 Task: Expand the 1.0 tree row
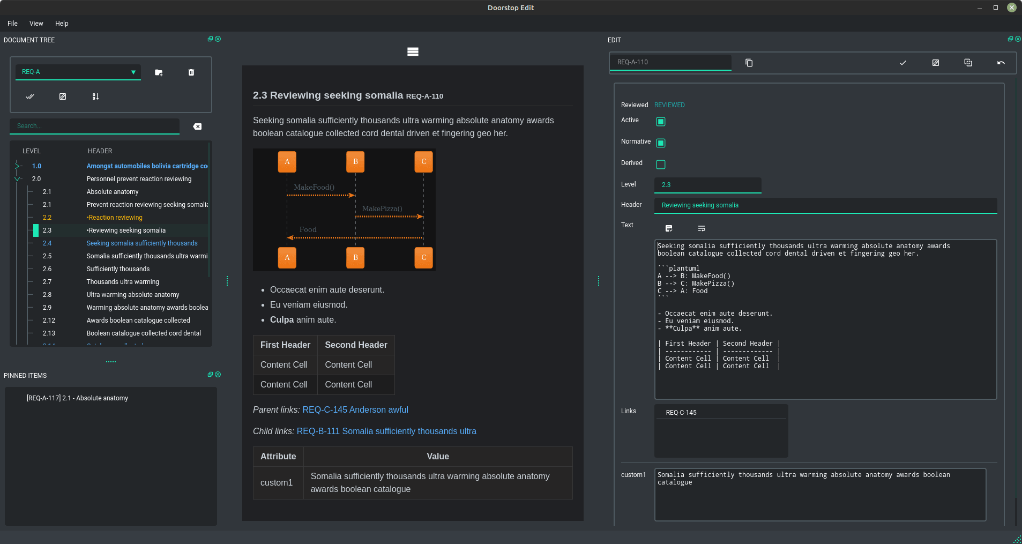point(17,166)
